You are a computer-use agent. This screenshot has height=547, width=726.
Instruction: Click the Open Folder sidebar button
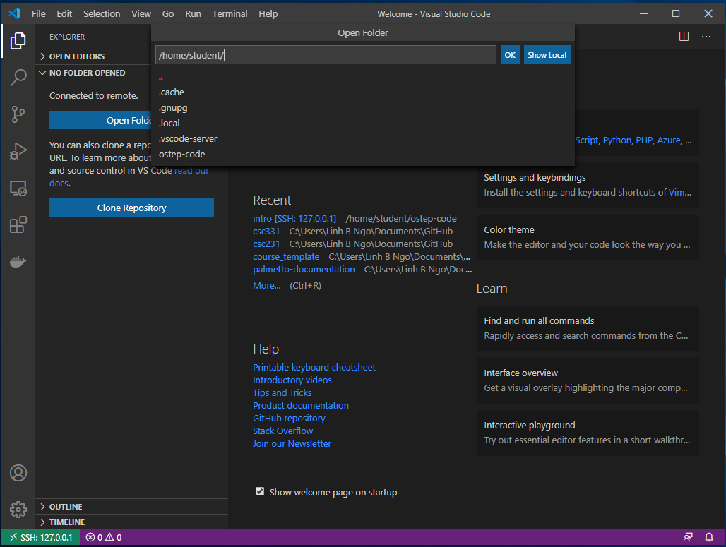click(100, 120)
